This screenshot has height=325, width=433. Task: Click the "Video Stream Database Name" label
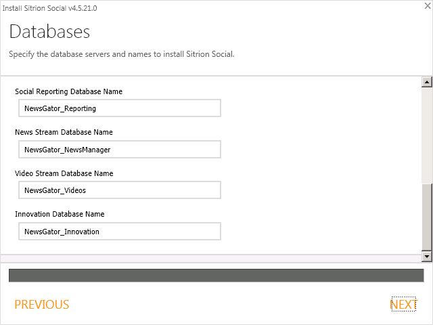(x=64, y=173)
